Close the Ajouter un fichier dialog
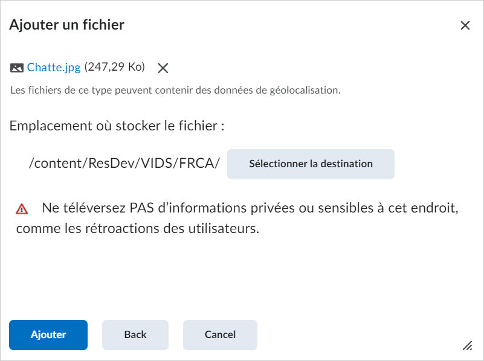Screen dimensions: 484x361 point(465,25)
